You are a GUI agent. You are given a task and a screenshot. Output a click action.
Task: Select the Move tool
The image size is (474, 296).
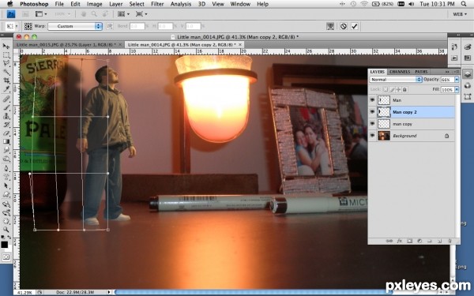coord(6,47)
